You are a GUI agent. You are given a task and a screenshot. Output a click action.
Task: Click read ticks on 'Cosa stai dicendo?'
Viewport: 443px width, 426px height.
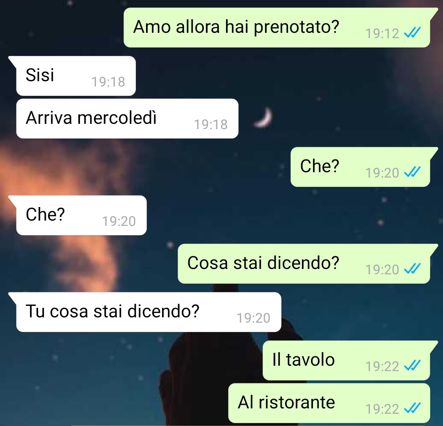413,269
